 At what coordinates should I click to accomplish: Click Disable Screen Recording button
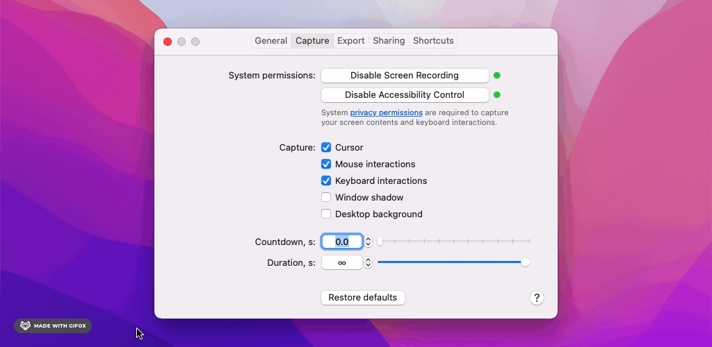point(405,76)
